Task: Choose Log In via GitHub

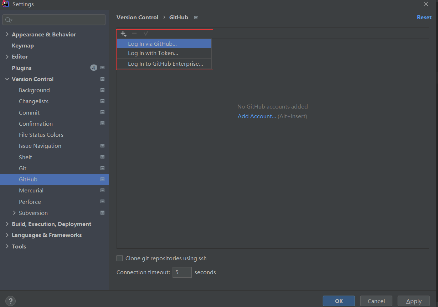Action: pos(164,44)
